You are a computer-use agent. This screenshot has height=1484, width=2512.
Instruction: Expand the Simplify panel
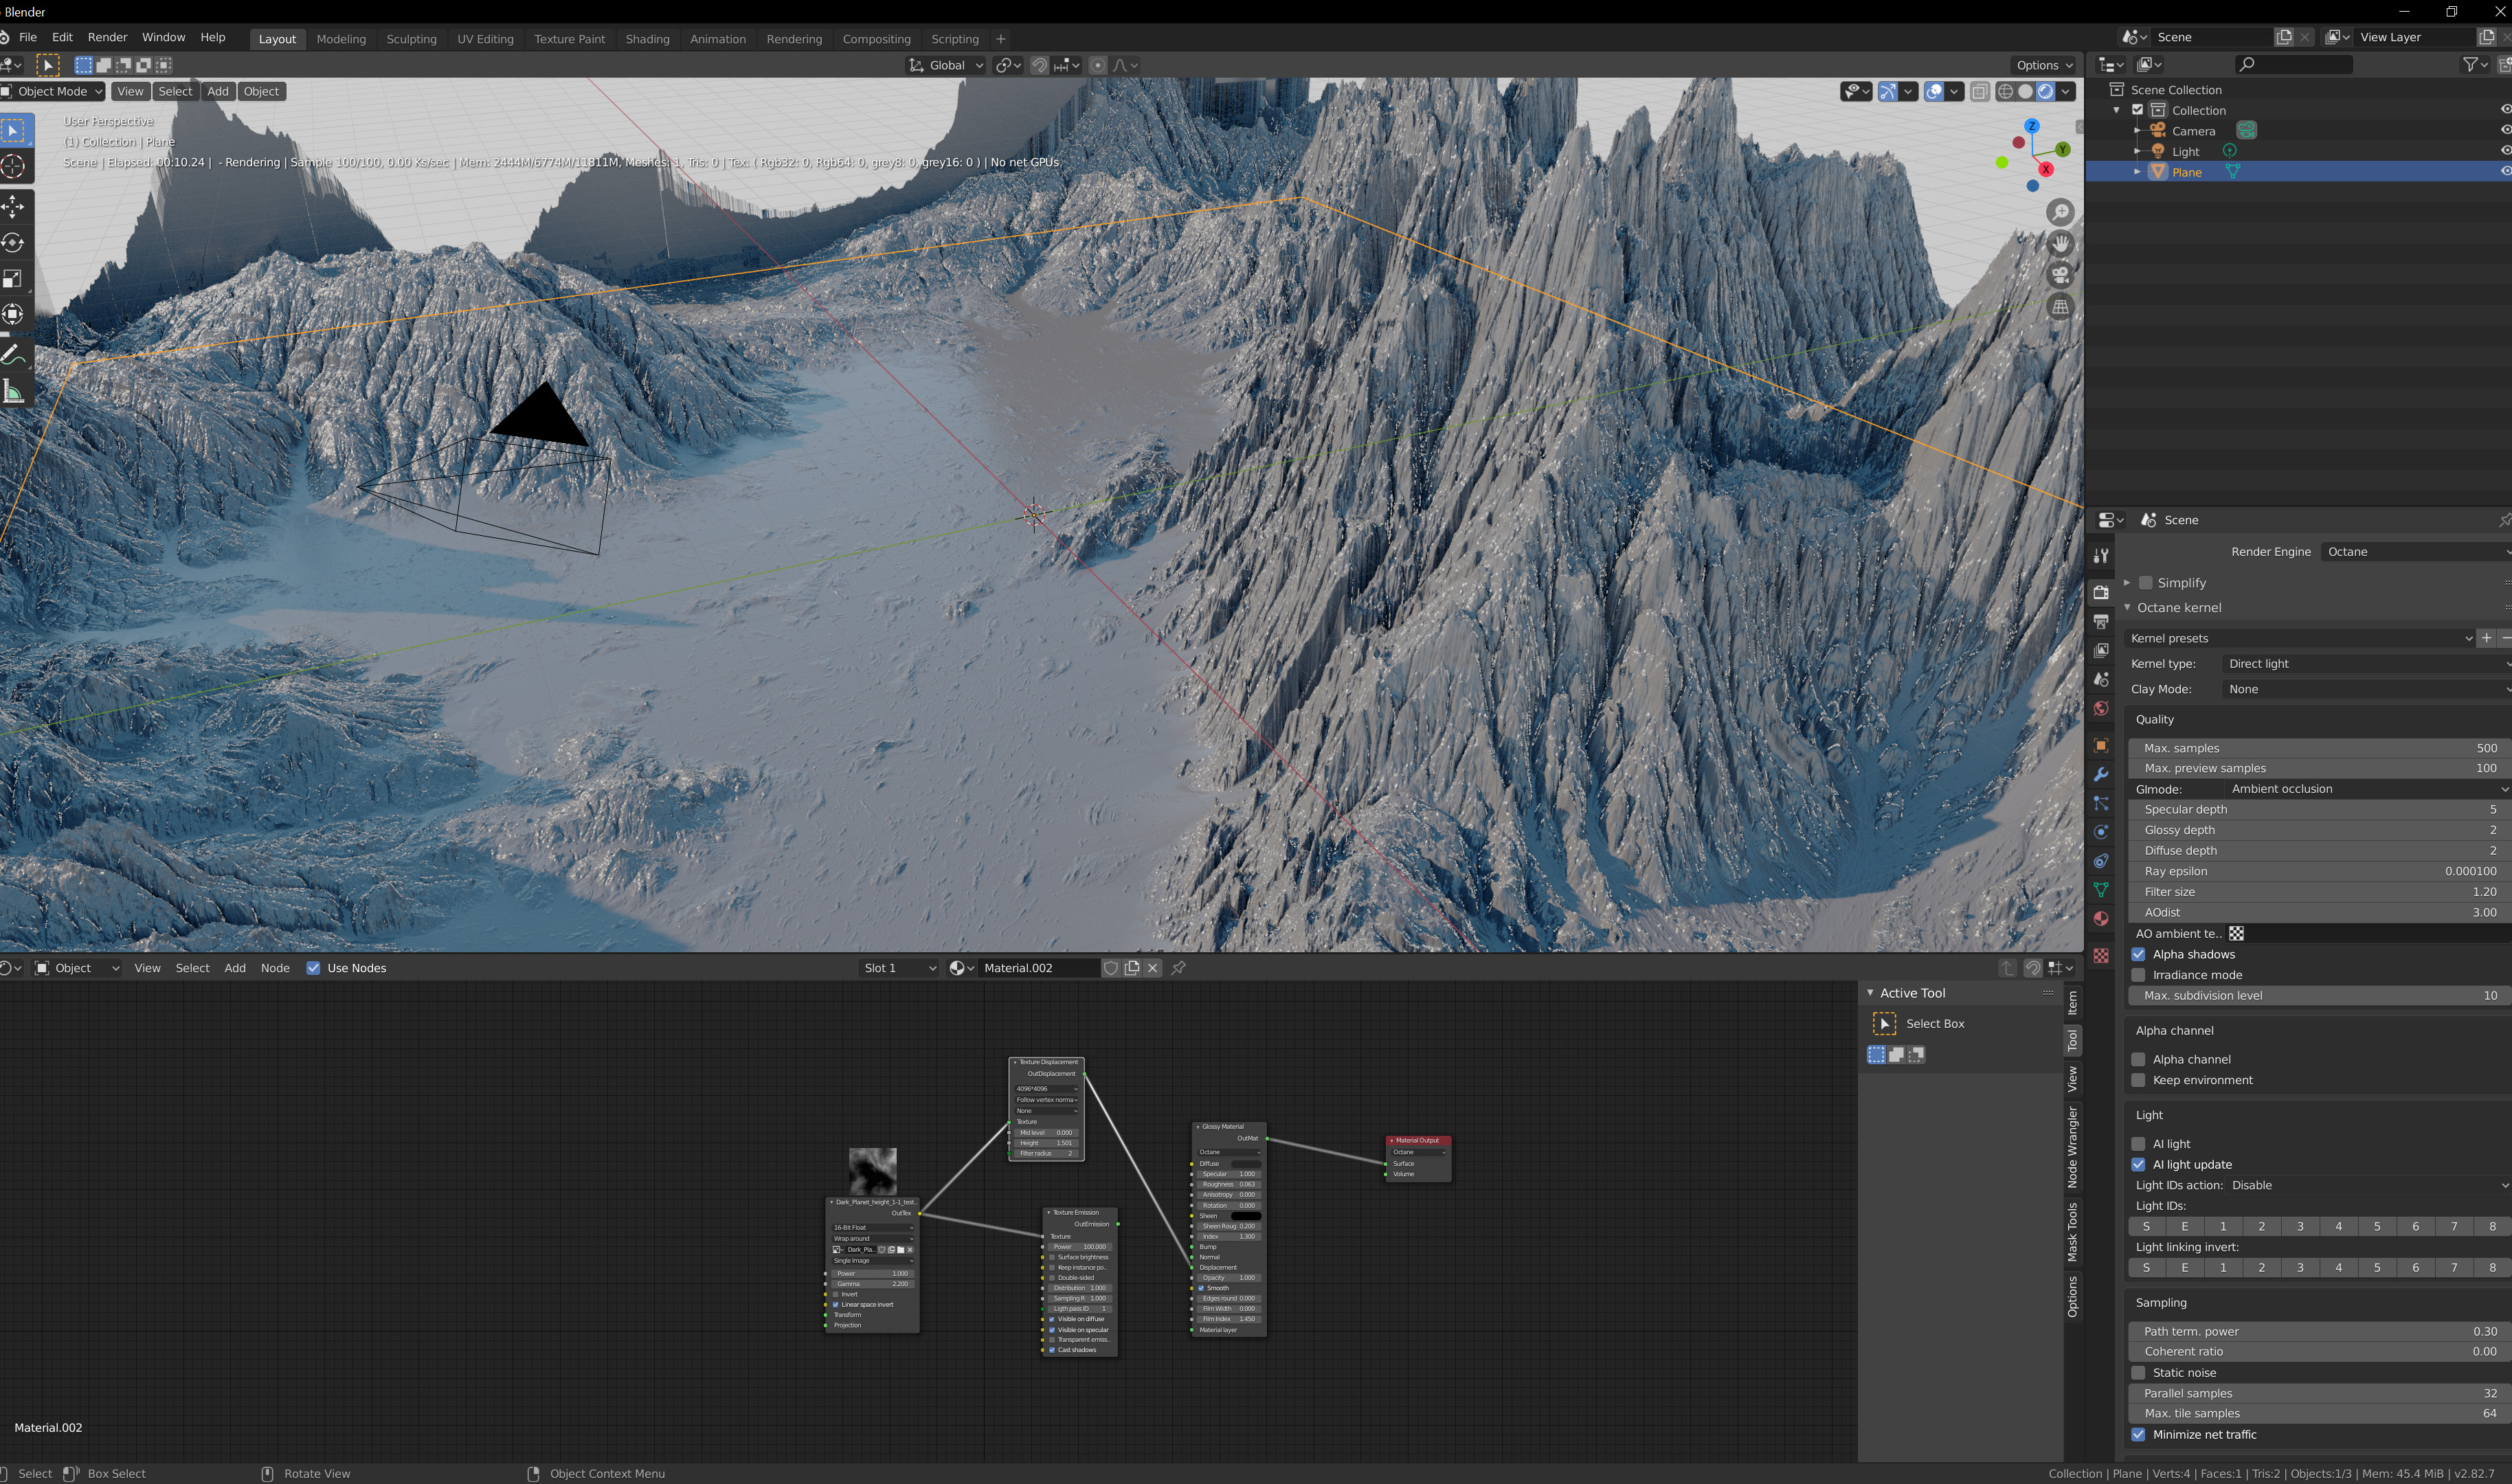2127,583
